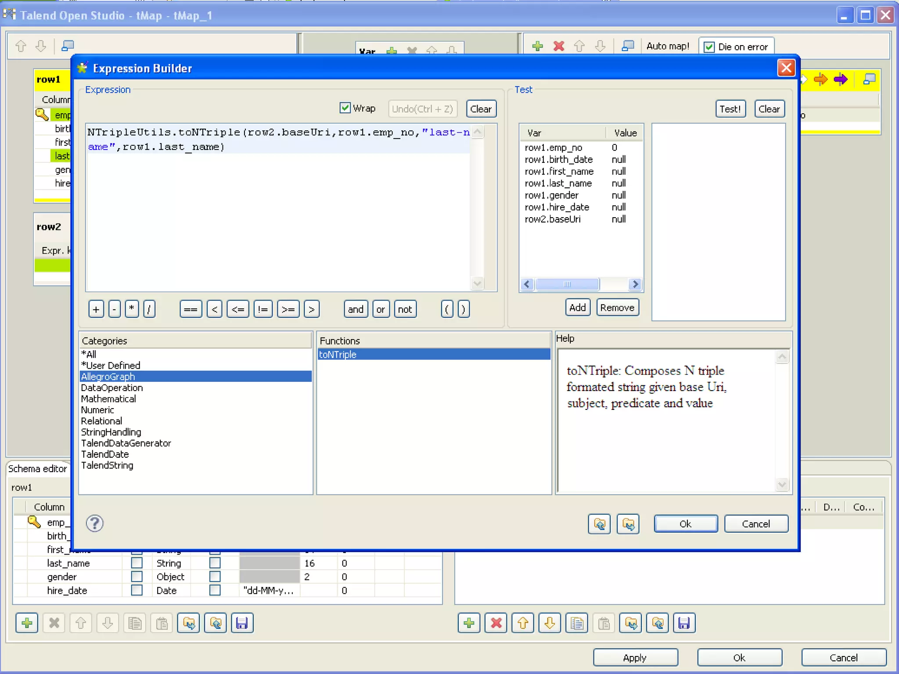Click green plus add output table icon
This screenshot has width=899, height=674.
pos(537,46)
